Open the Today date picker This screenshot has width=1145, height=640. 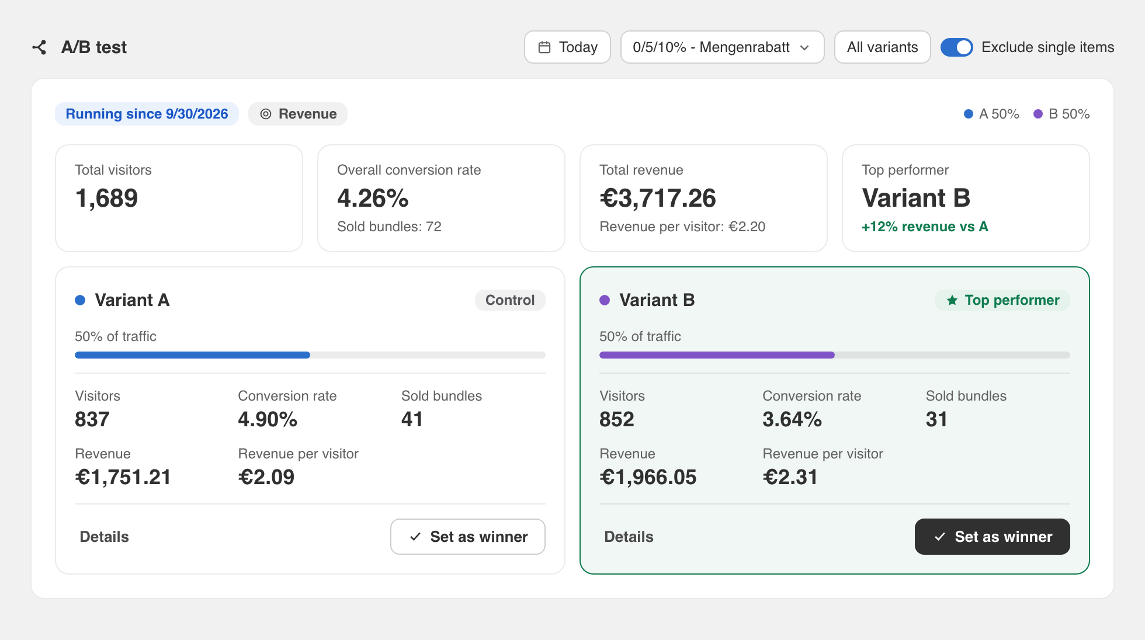tap(567, 47)
